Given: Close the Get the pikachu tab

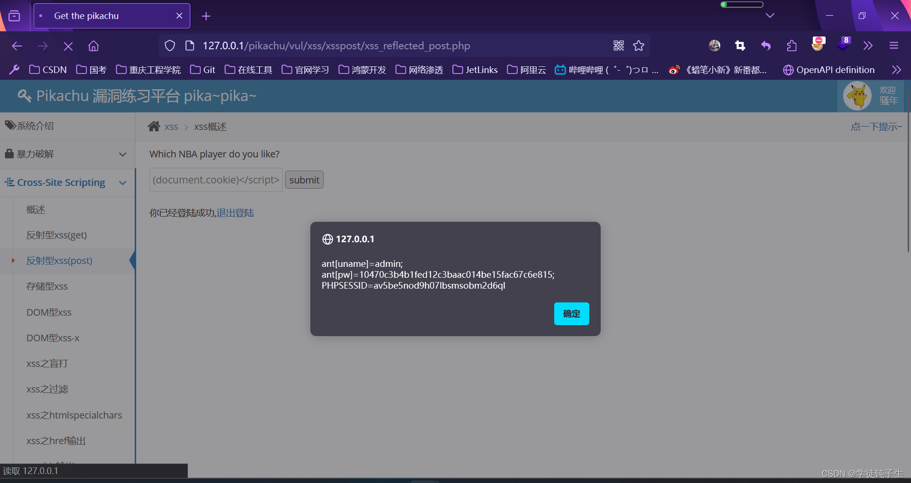Looking at the screenshot, I should point(179,16).
